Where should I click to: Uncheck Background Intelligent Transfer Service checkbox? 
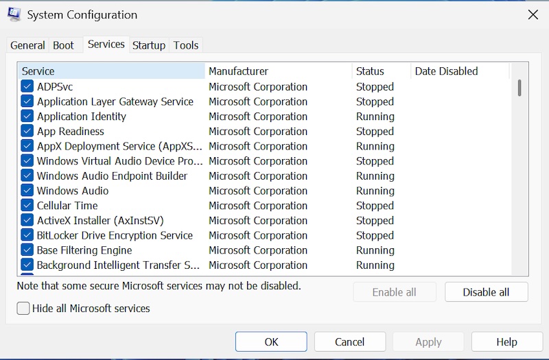coord(27,265)
